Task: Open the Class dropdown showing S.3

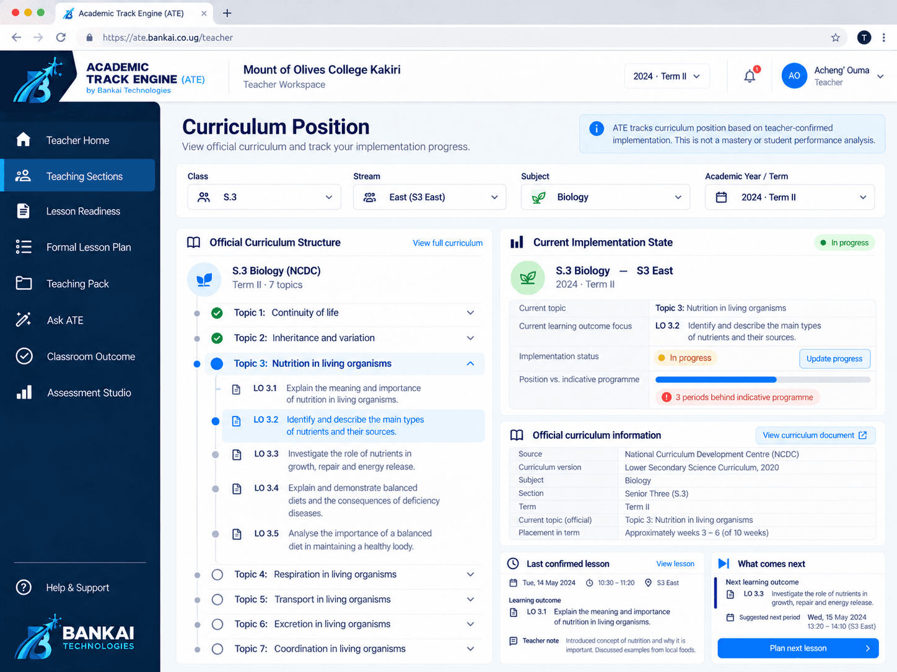Action: [x=265, y=197]
